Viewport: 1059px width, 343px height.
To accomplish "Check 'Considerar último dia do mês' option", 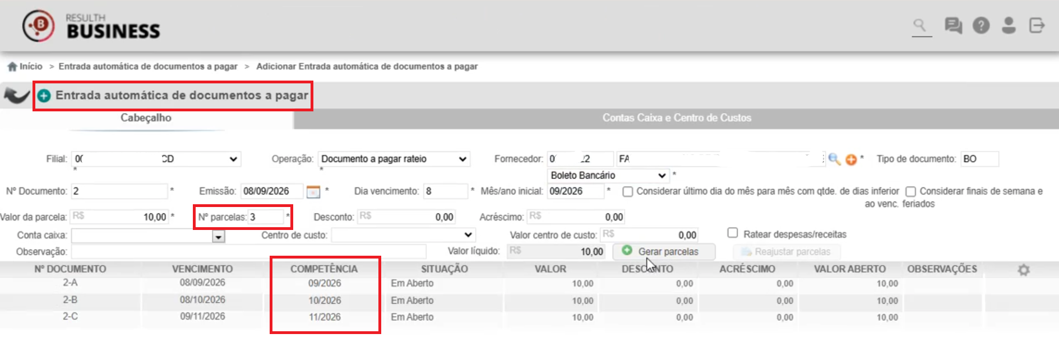I will pyautogui.click(x=628, y=192).
